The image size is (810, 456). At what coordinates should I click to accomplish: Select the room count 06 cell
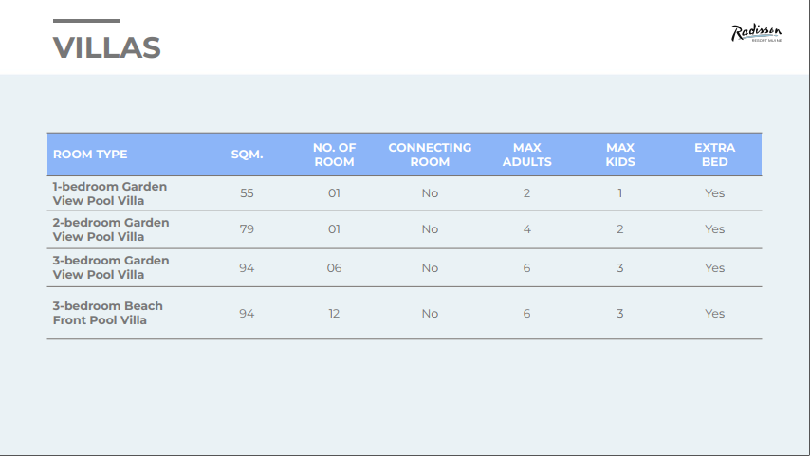(334, 268)
